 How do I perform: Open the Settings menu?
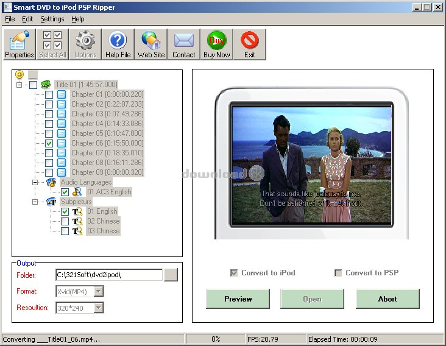point(52,19)
